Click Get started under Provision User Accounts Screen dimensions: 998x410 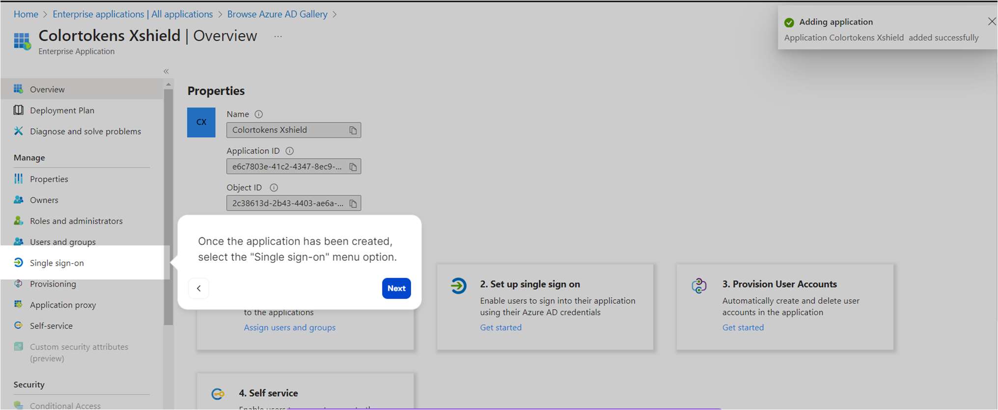point(743,328)
